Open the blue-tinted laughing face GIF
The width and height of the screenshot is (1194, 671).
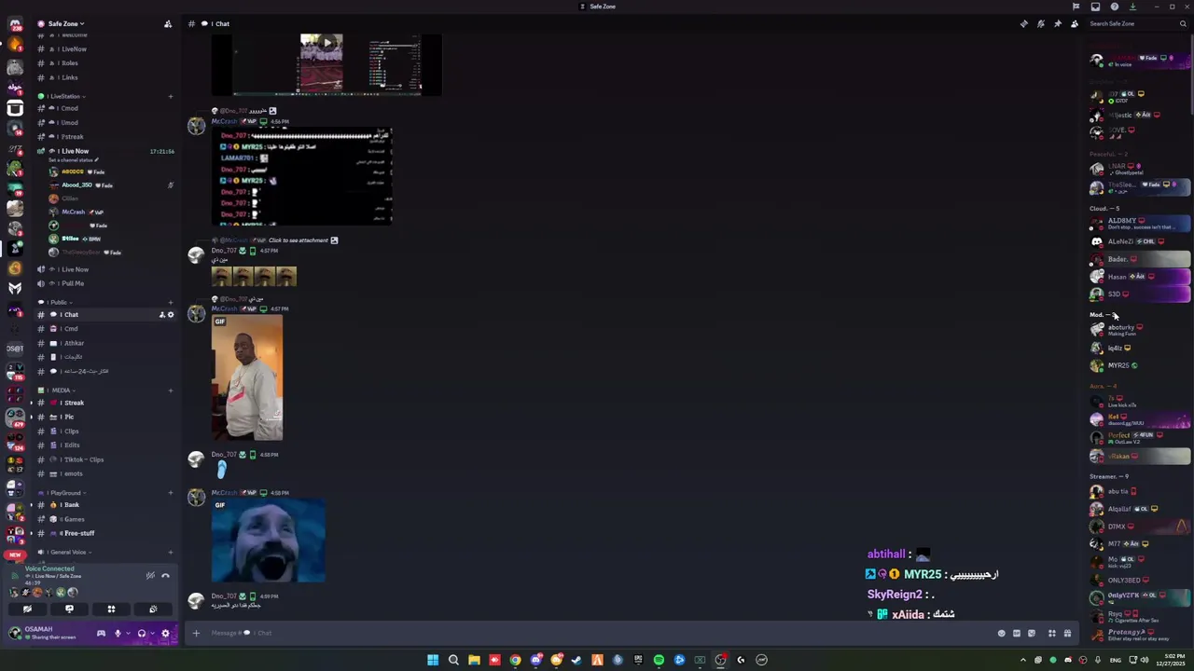pos(269,541)
